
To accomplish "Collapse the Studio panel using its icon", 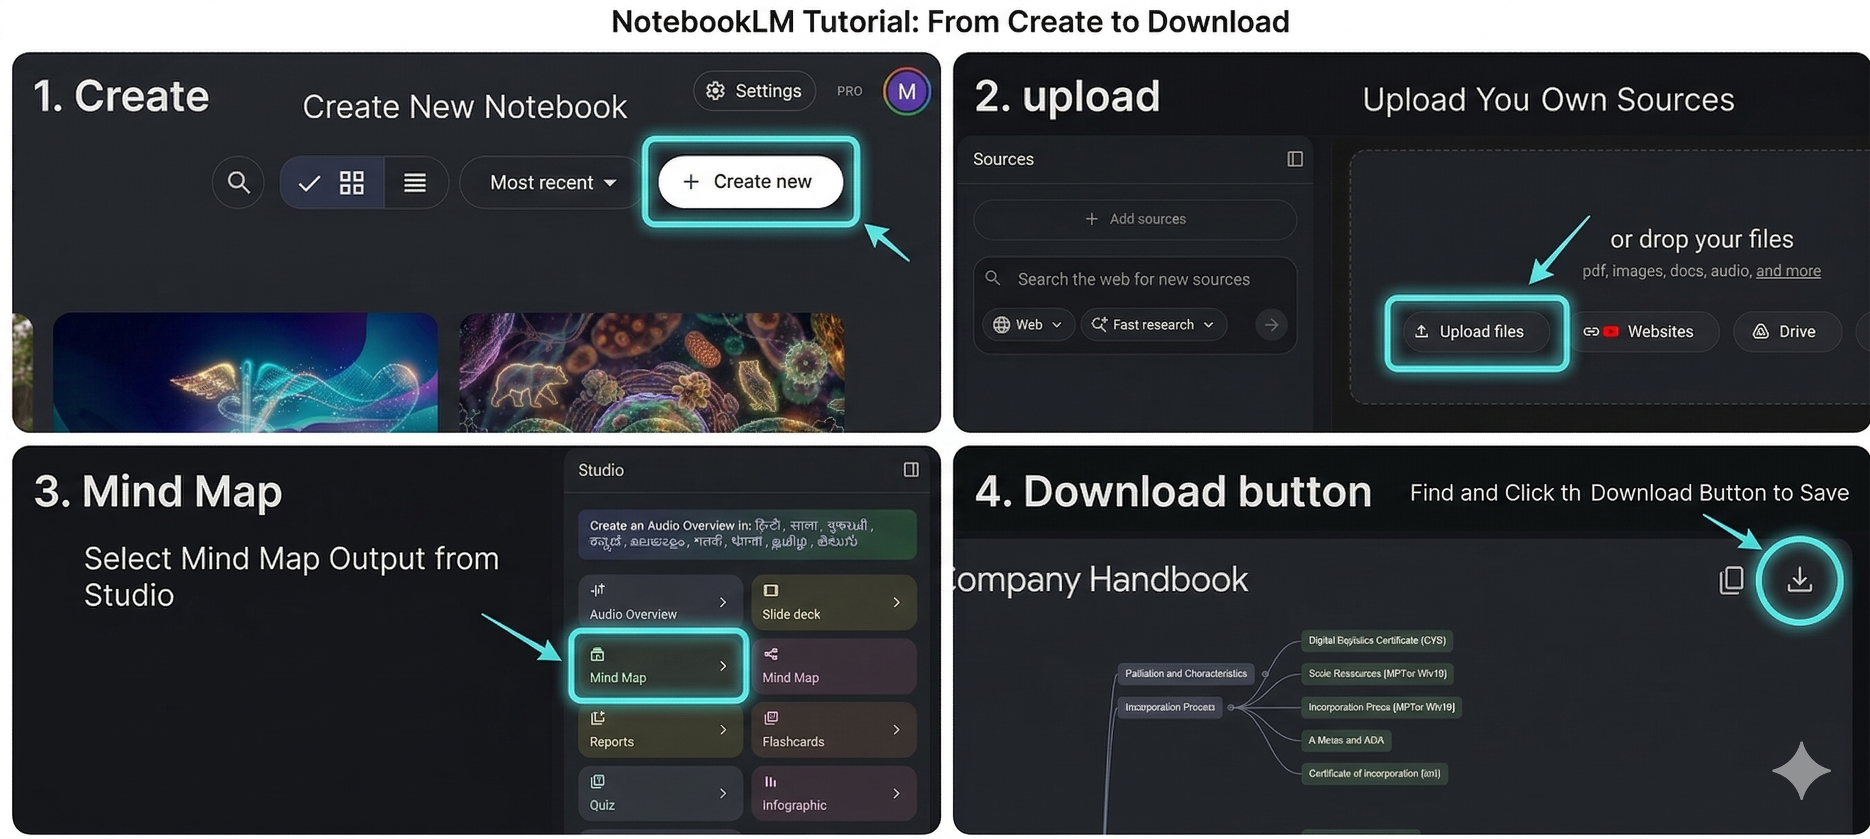I will coord(911,470).
